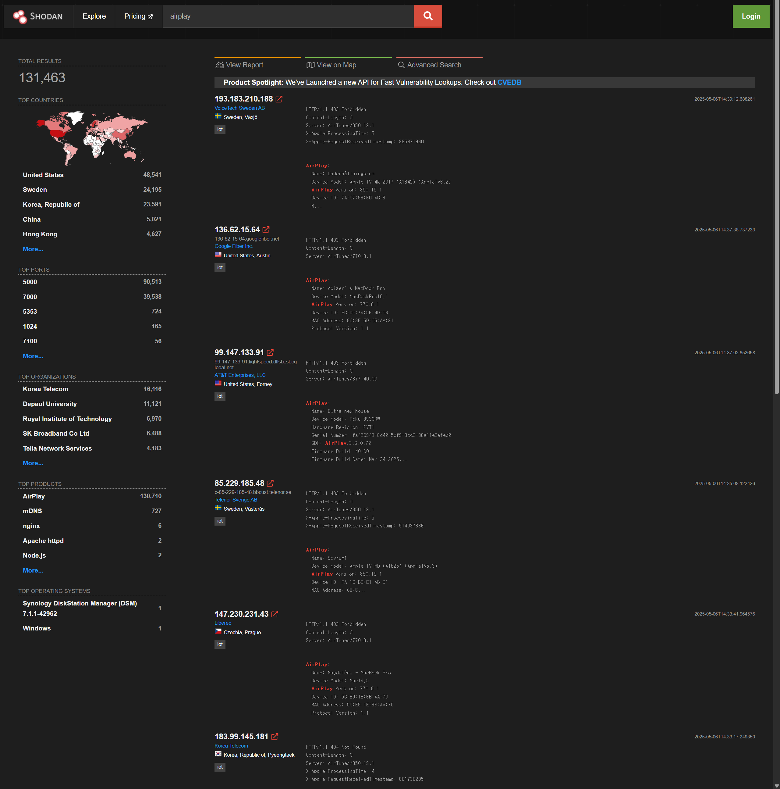The height and width of the screenshot is (789, 780).
Task: Filter by Hong Kong country
Action: pos(92,234)
